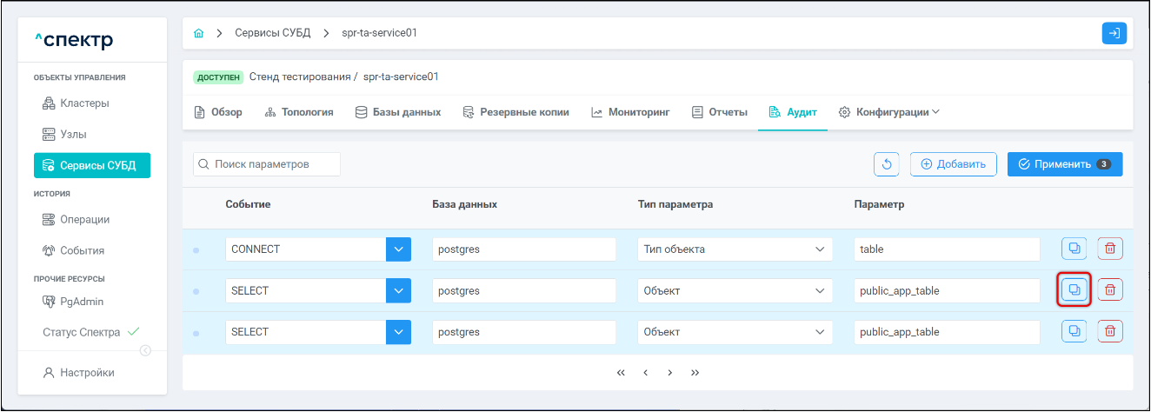1151x412 pixels.
Task: Collapse the sidebar with arrow icon
Action: point(145,350)
